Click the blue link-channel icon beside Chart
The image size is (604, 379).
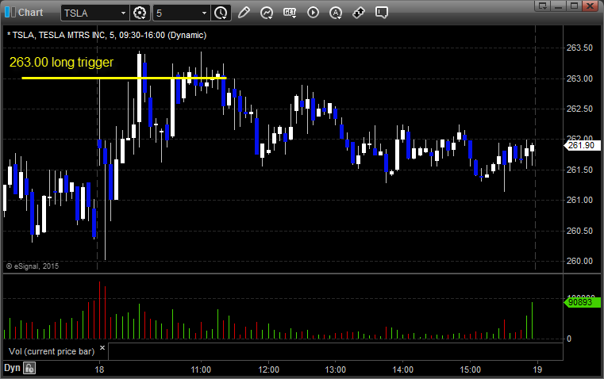point(10,13)
